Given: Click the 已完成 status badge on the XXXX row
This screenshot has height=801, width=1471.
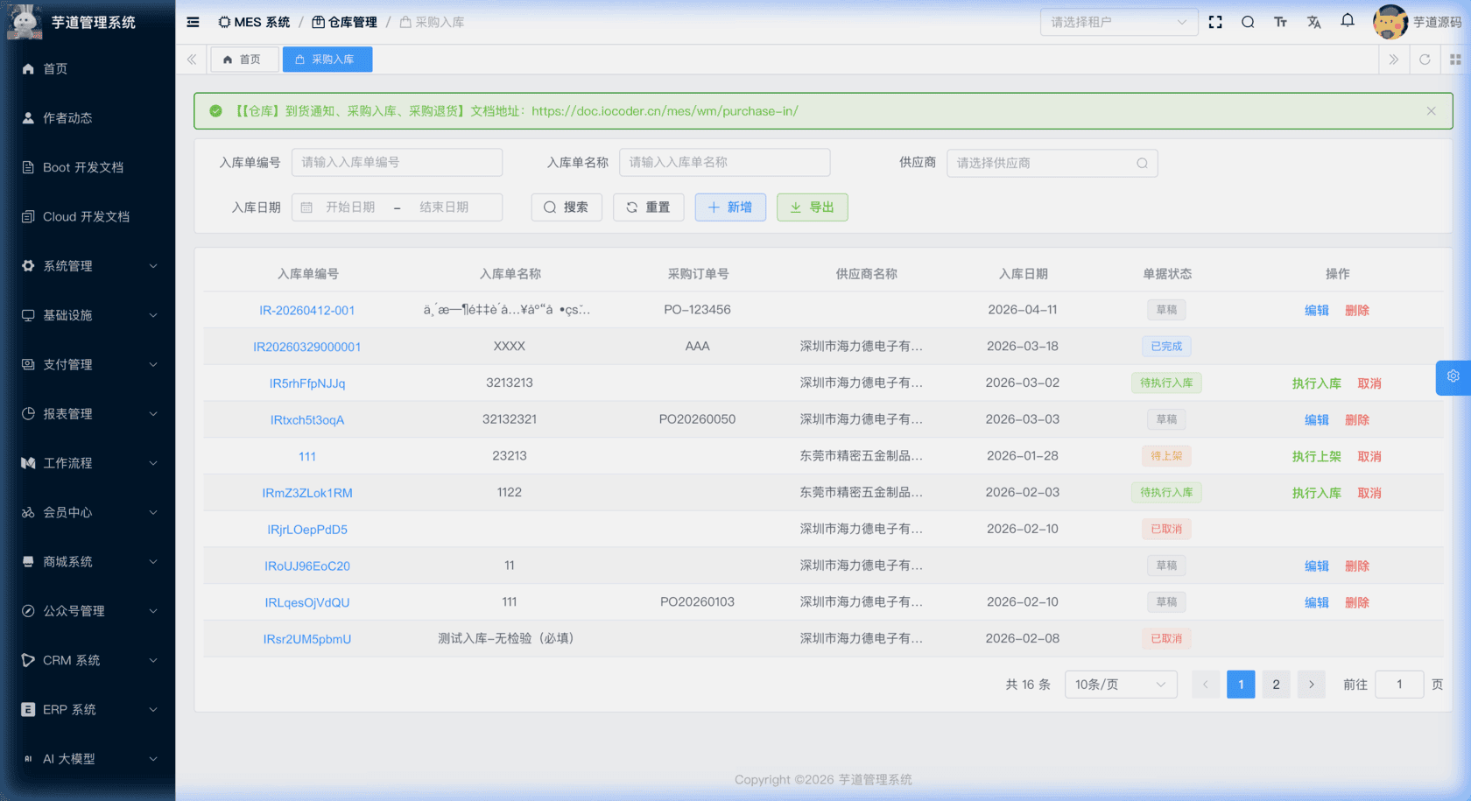Looking at the screenshot, I should click(x=1166, y=346).
